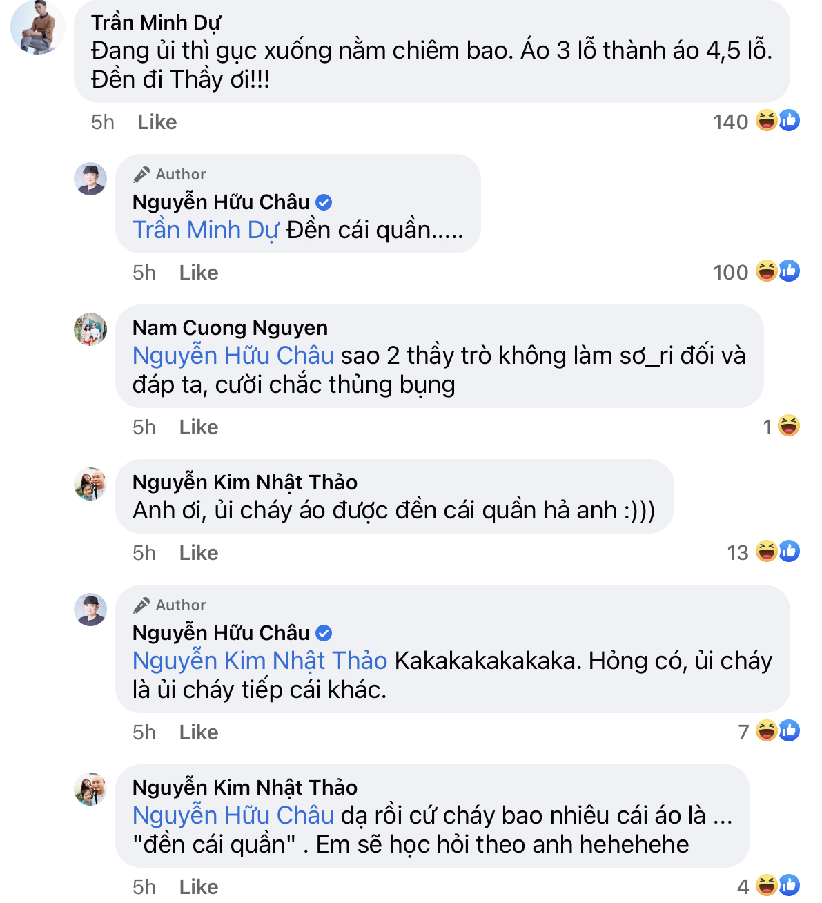
Task: Open Trần Minh Dự's profile picture
Action: (x=37, y=28)
